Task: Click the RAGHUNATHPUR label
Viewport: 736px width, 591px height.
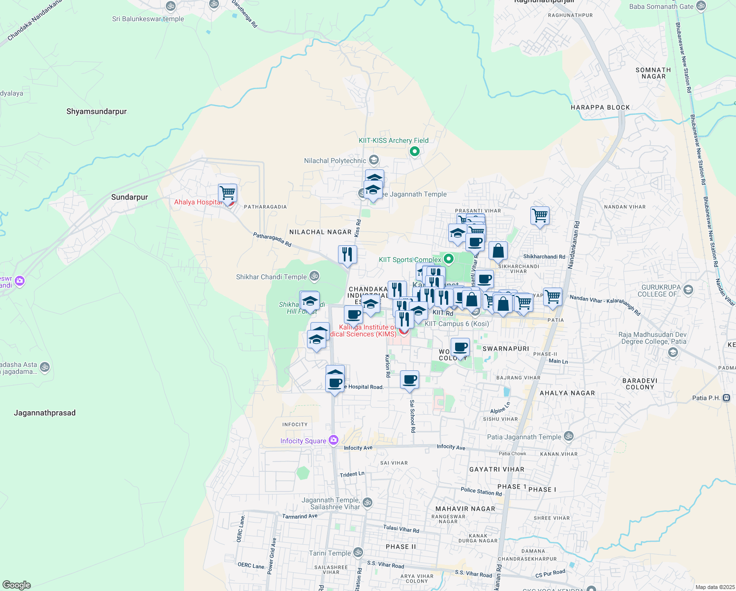Action: click(571, 15)
